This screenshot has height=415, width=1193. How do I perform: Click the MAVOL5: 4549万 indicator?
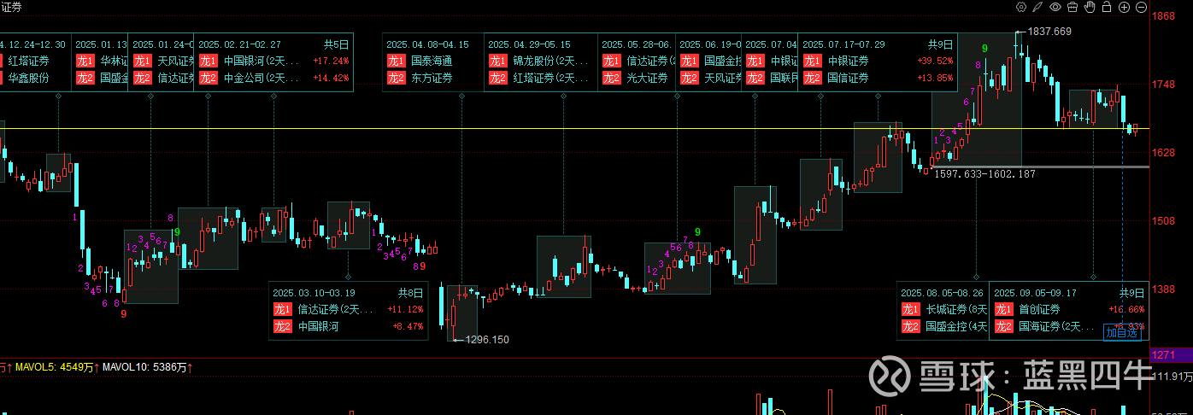55,367
